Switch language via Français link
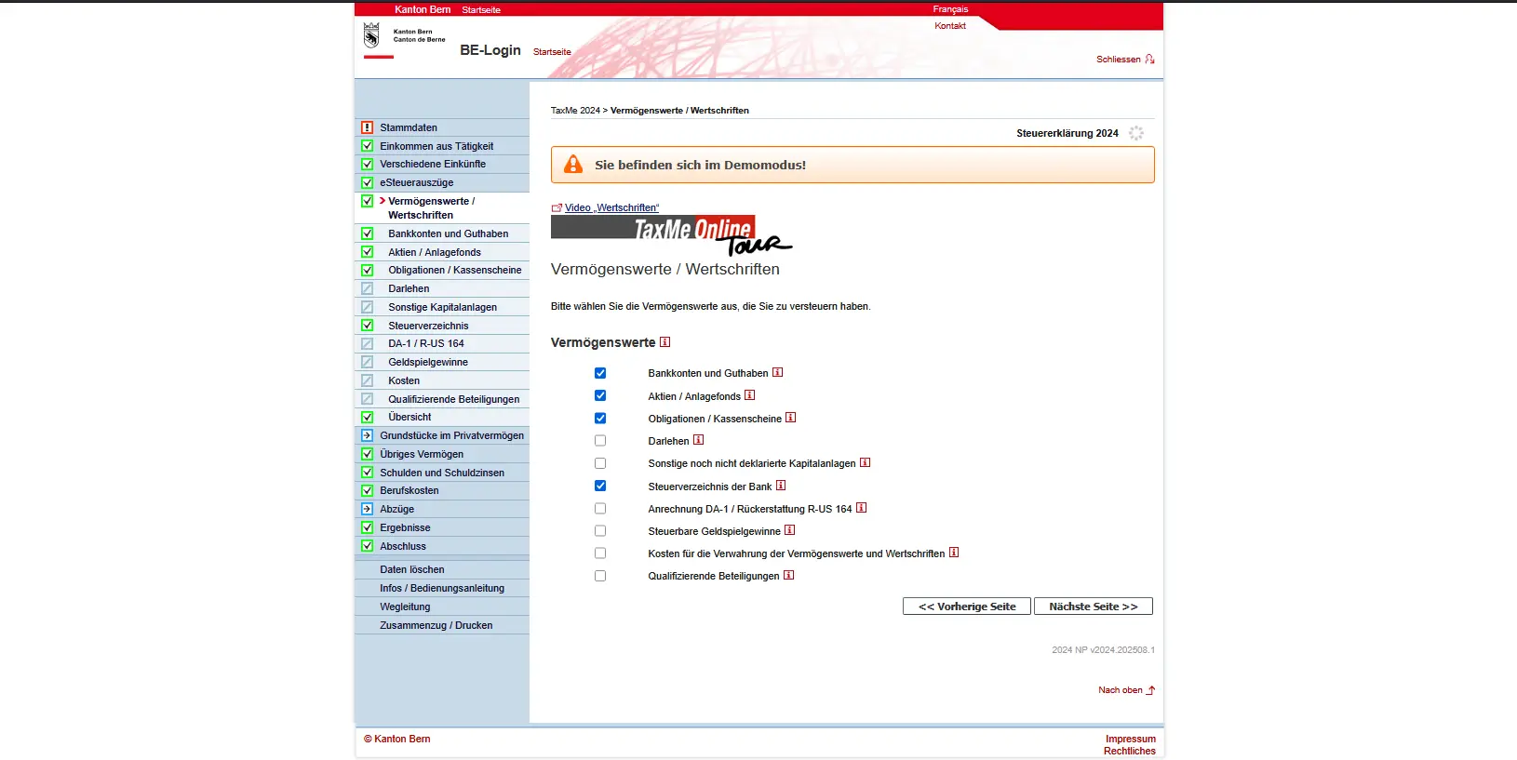 pyautogui.click(x=950, y=9)
